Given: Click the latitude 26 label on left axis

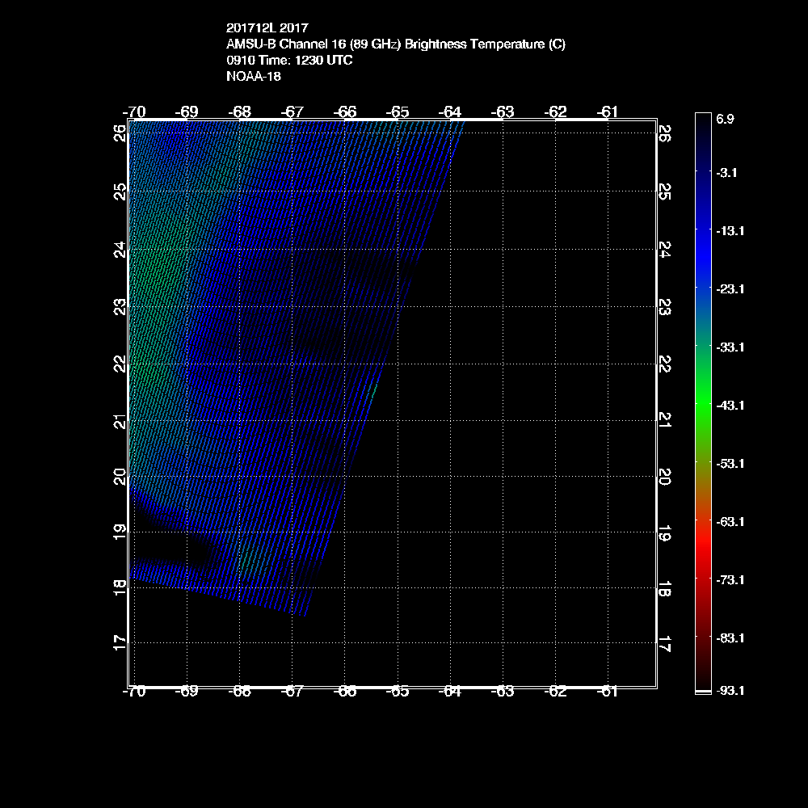Looking at the screenshot, I should (120, 132).
